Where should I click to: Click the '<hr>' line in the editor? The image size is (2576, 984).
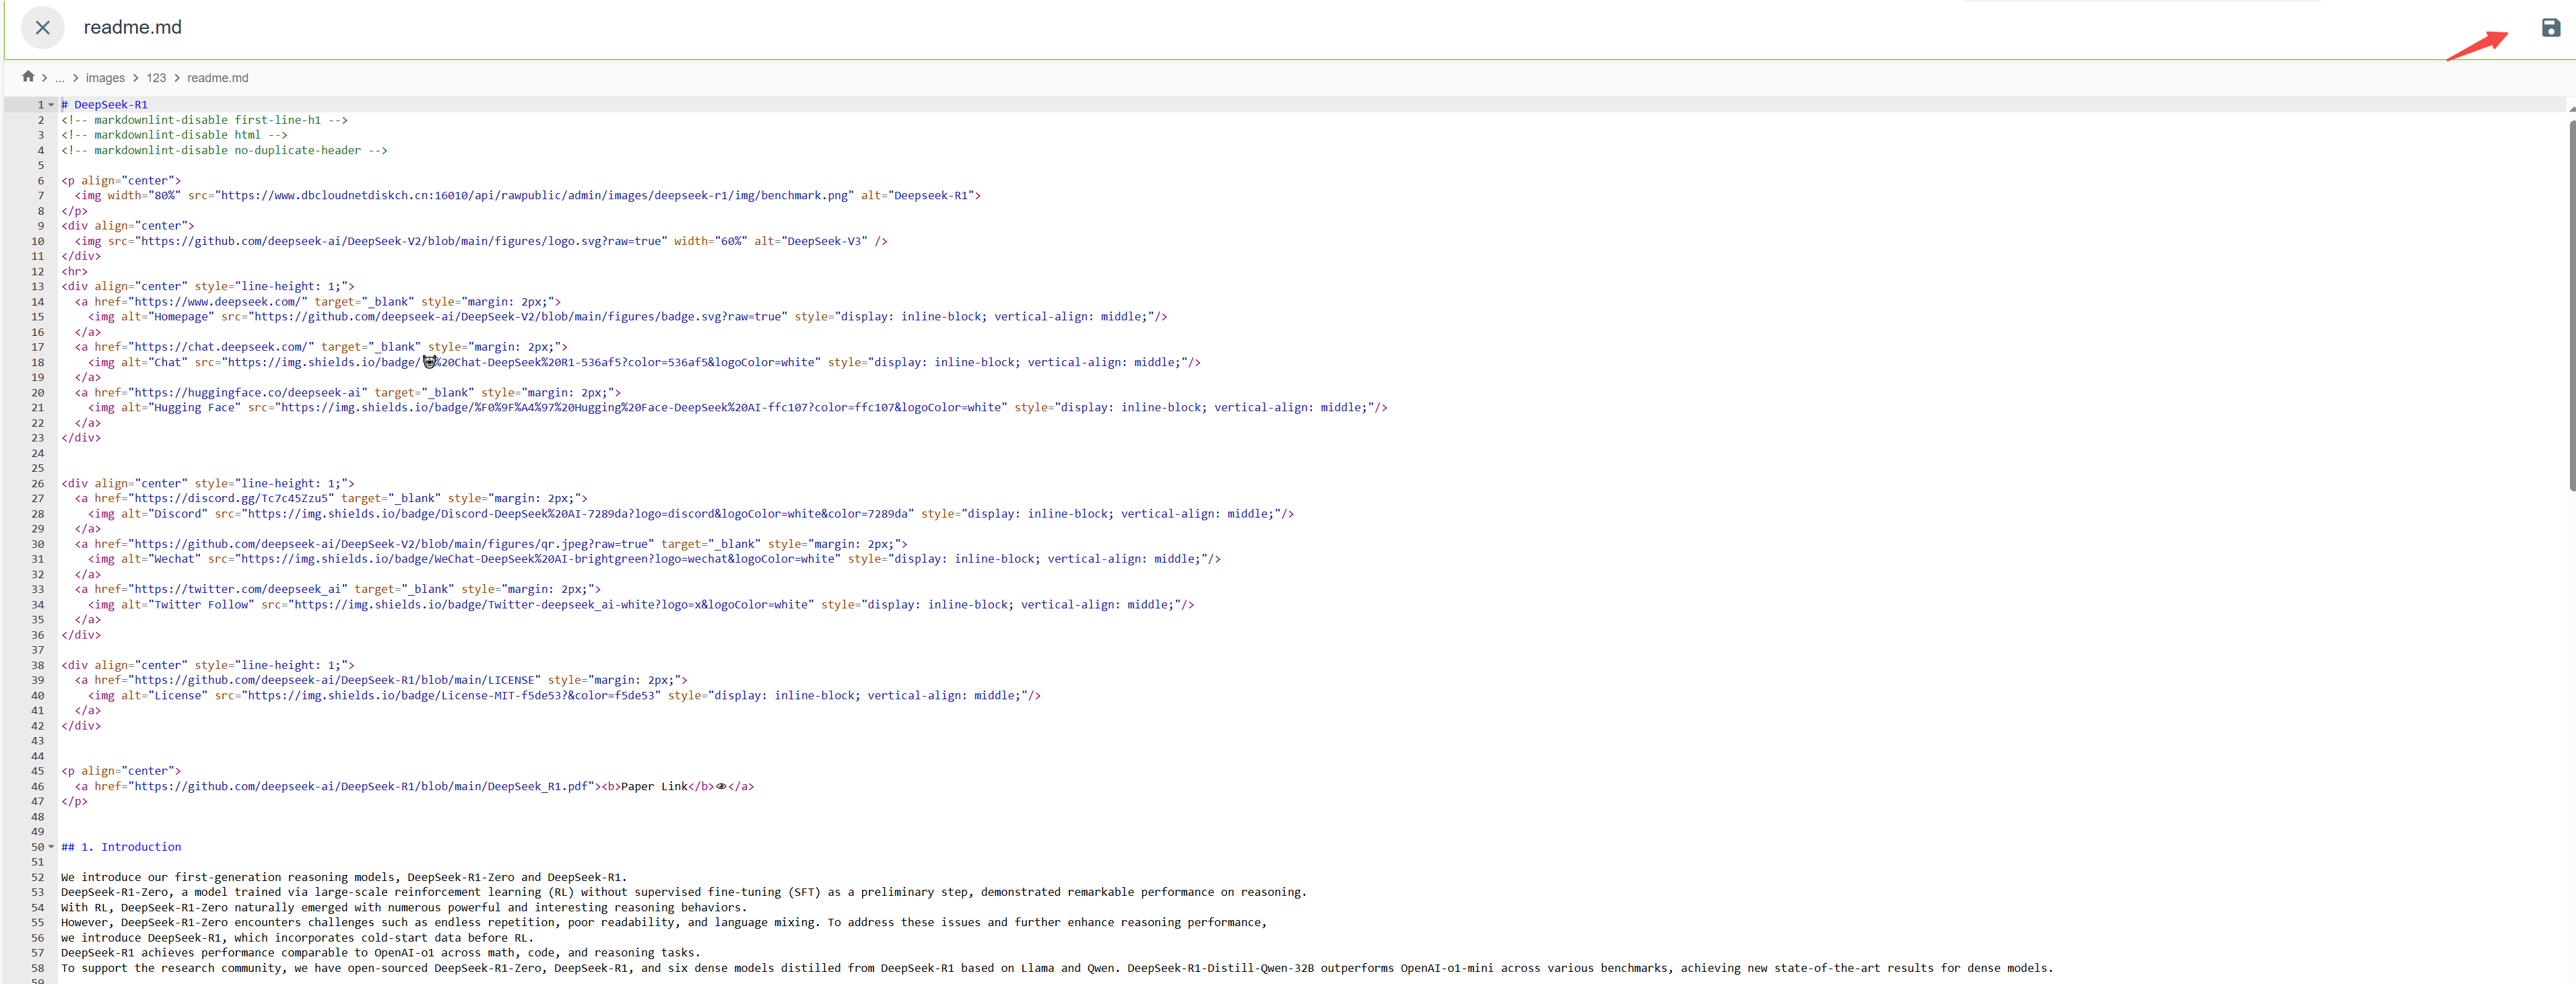74,272
